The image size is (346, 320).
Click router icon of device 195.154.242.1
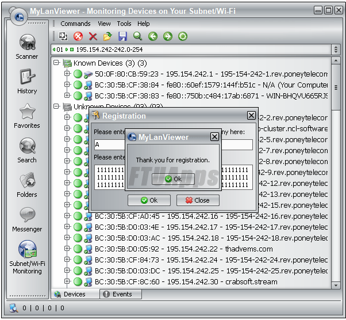pos(88,74)
